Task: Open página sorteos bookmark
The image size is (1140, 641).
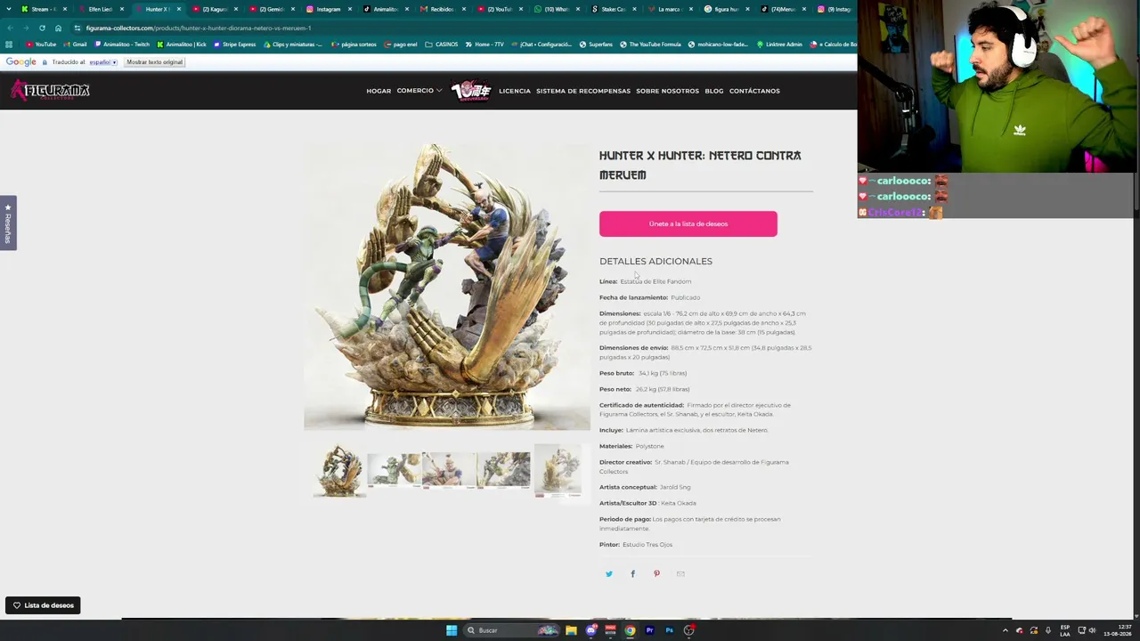Action: 353,44
